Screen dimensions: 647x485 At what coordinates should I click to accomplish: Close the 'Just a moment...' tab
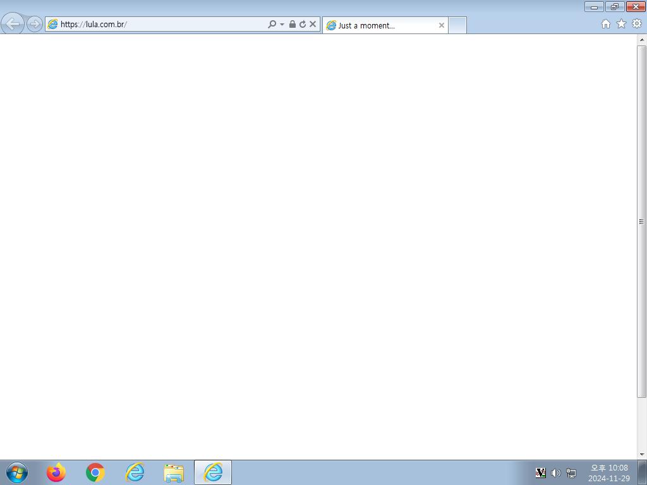pos(442,25)
